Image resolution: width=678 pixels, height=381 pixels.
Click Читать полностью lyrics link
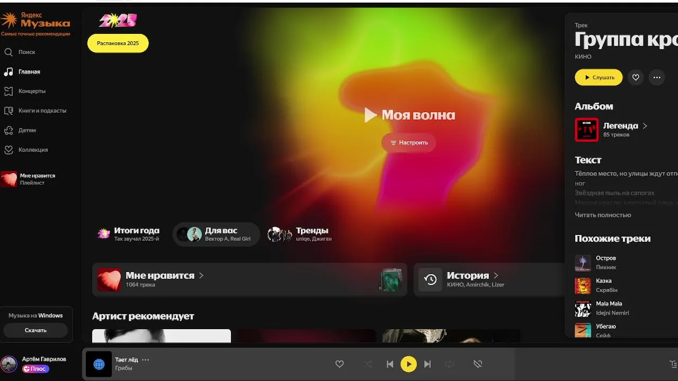coord(603,215)
